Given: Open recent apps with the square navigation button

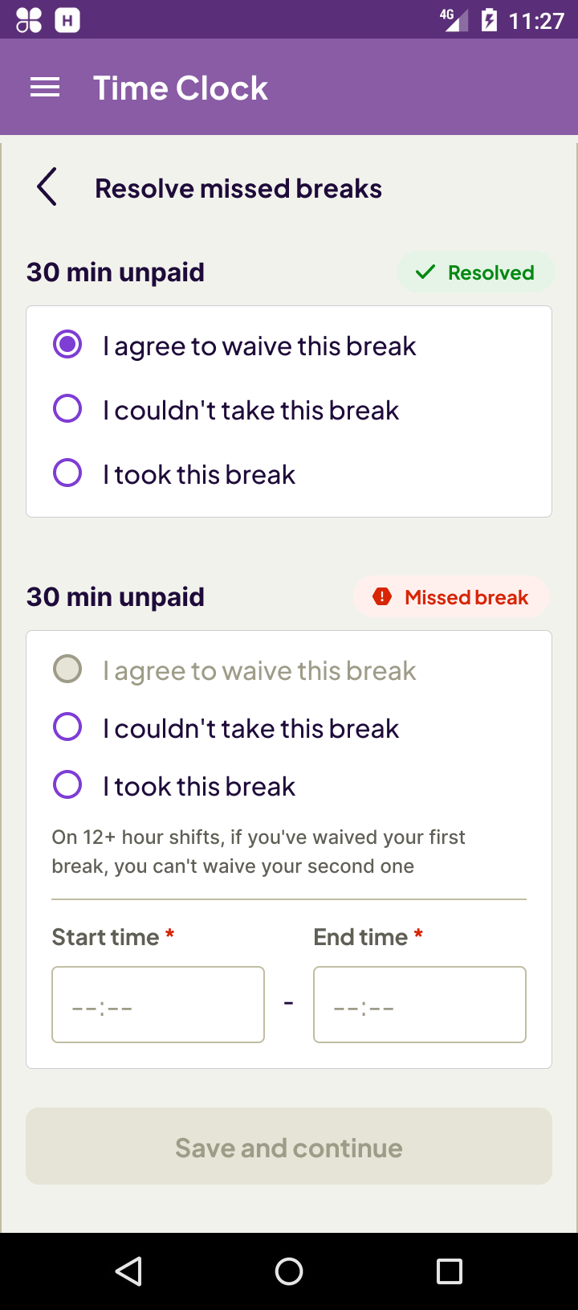Looking at the screenshot, I should coord(449,1271).
